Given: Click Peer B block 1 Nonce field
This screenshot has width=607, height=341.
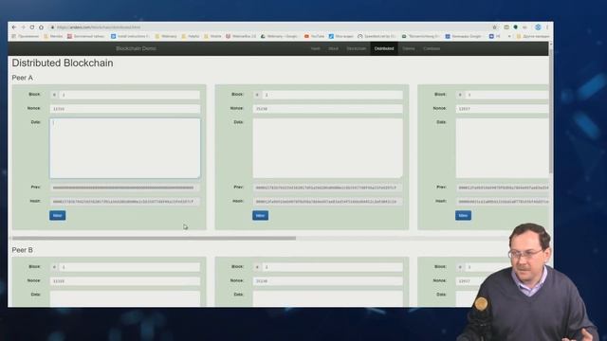Looking at the screenshot, I should pos(125,281).
